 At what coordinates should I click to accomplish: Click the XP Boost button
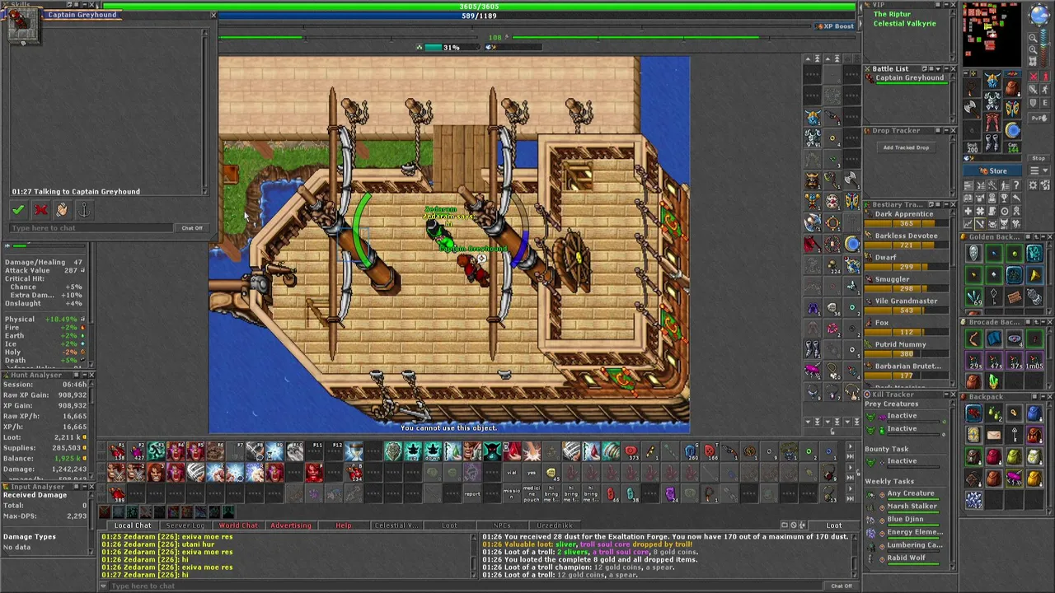tap(835, 26)
